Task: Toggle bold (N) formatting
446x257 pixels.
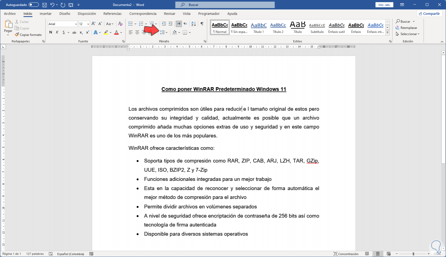Action: pyautogui.click(x=51, y=32)
